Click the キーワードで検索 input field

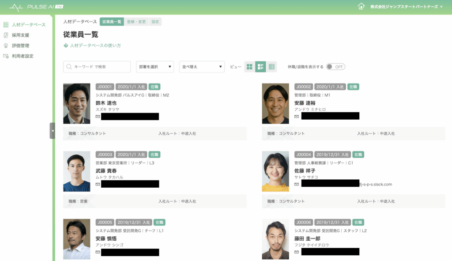(97, 67)
